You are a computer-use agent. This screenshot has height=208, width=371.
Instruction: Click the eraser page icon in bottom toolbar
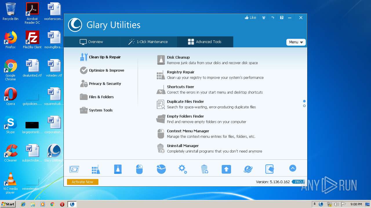tap(270, 169)
